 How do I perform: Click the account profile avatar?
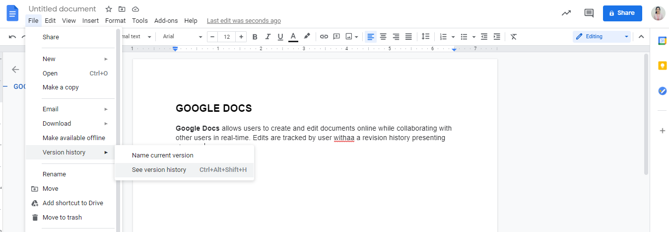[x=658, y=13]
